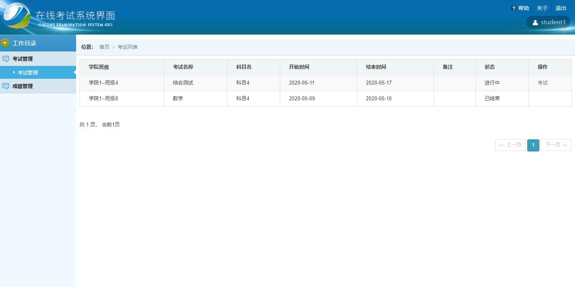Click the 考试管理 section chat icon
The image size is (575, 287).
(6, 59)
